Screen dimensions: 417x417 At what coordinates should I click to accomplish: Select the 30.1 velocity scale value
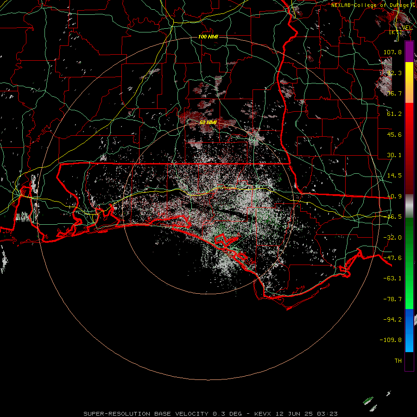(x=394, y=155)
